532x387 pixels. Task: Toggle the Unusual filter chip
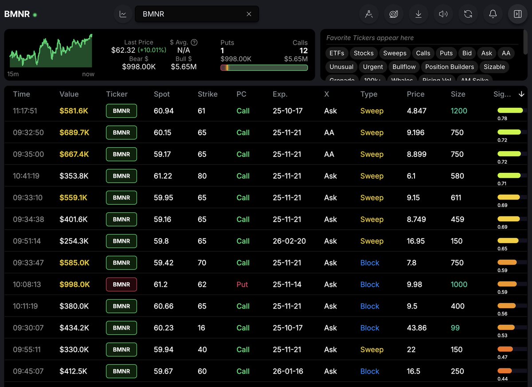coord(341,67)
